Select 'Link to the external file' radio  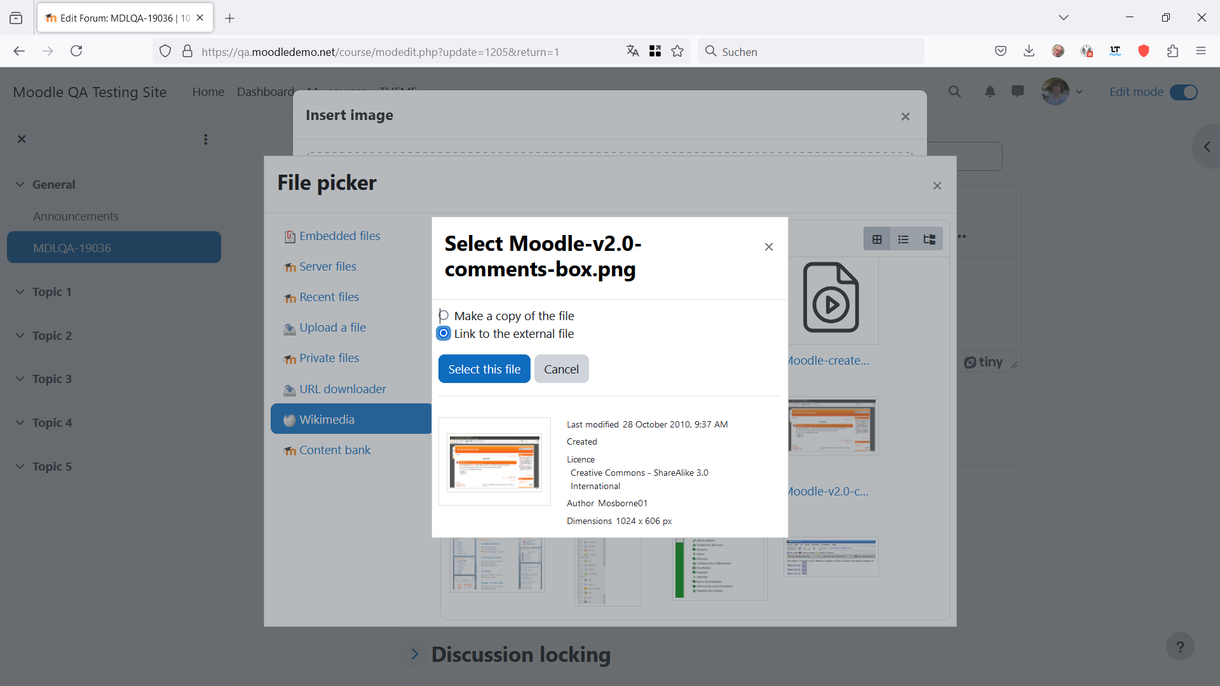pos(444,333)
